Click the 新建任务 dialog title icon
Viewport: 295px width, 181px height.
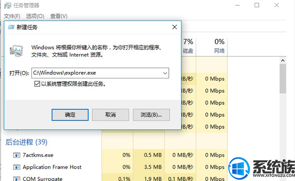11,27
